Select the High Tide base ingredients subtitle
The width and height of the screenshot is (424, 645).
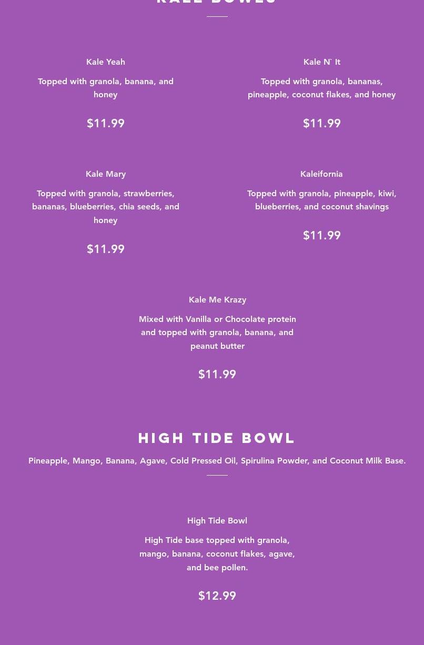click(217, 461)
